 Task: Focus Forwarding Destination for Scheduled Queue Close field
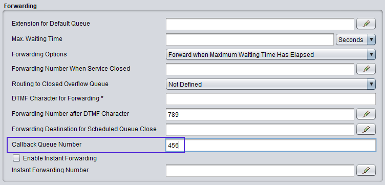(260, 130)
